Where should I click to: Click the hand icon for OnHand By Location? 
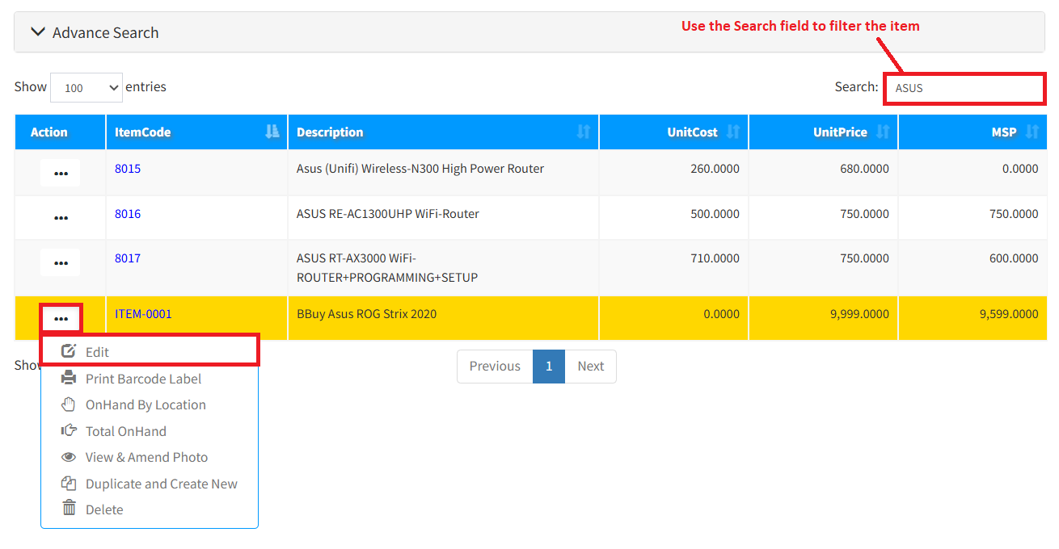click(x=69, y=404)
